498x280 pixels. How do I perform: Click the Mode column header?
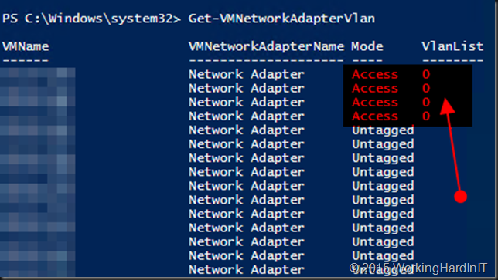pyautogui.click(x=367, y=47)
